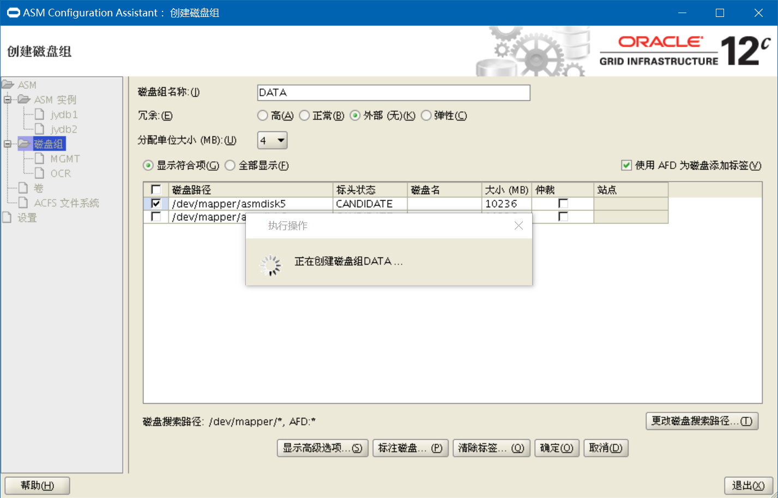Choose 全部显示 disk display option
This screenshot has height=498, width=778.
click(x=230, y=165)
